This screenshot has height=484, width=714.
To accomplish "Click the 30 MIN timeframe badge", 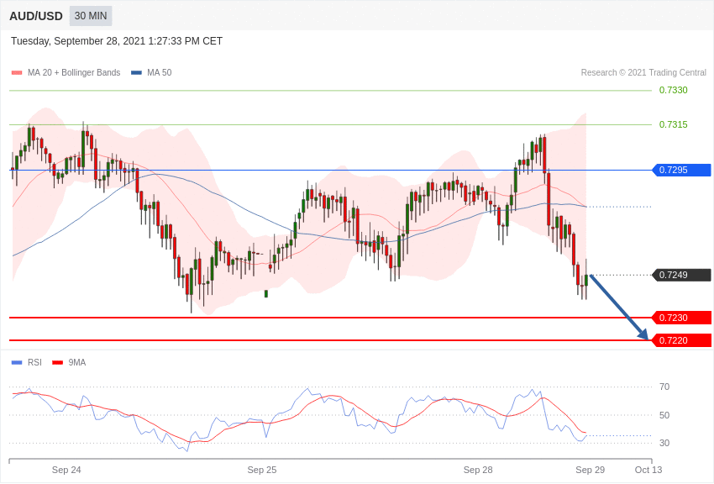I will (x=91, y=16).
